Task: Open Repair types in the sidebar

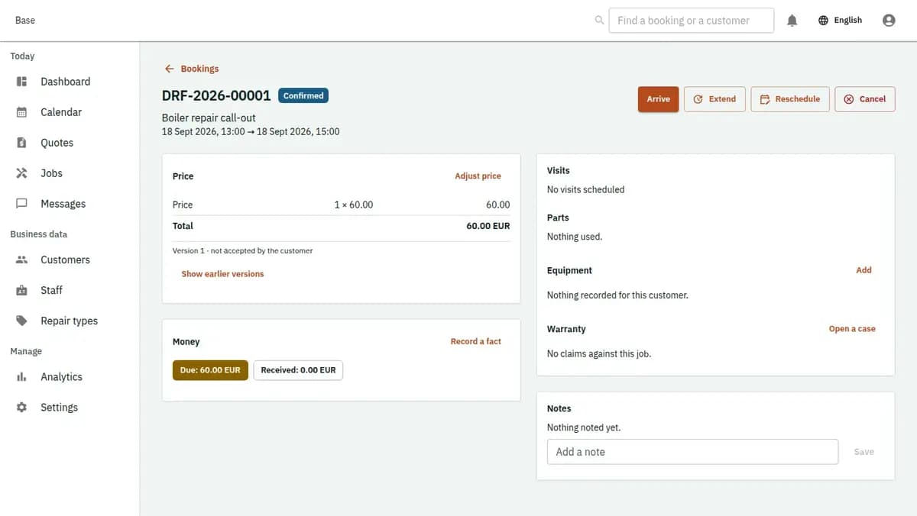Action: 70,321
